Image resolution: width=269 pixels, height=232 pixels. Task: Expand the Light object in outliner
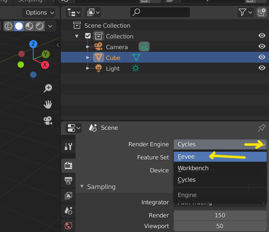tap(87, 68)
